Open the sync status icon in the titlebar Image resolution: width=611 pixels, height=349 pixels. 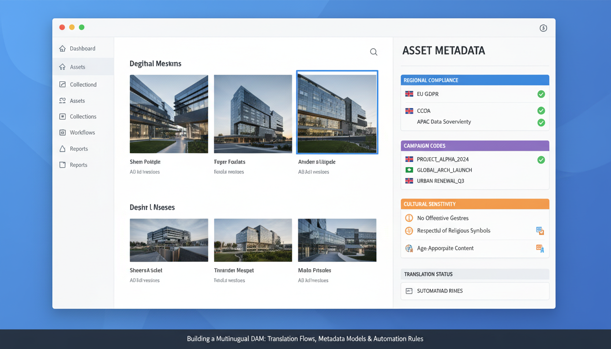pyautogui.click(x=543, y=28)
